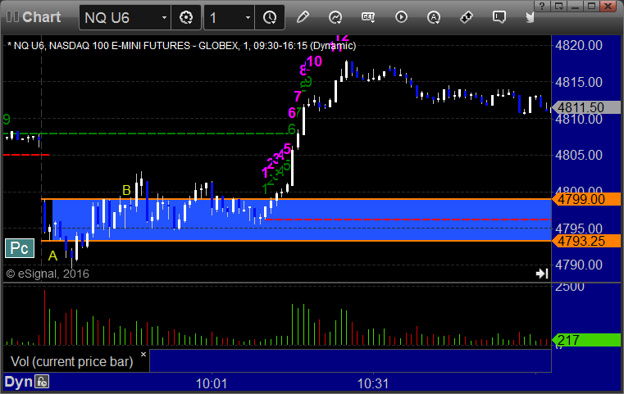Click the Chart window title label
Viewport: 624px width, 394px height.
pos(41,17)
